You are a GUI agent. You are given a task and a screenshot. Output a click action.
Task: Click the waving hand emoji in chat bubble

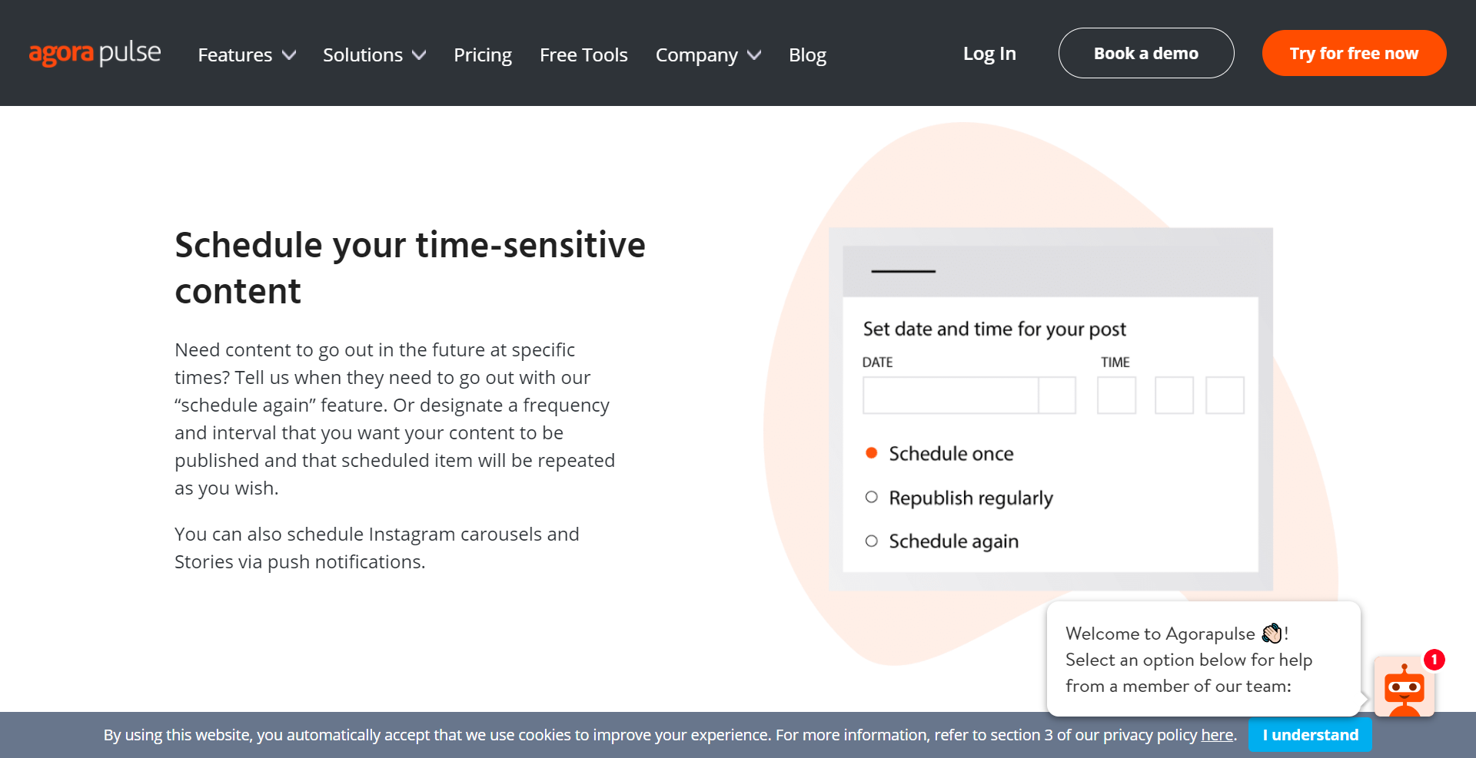point(1272,634)
